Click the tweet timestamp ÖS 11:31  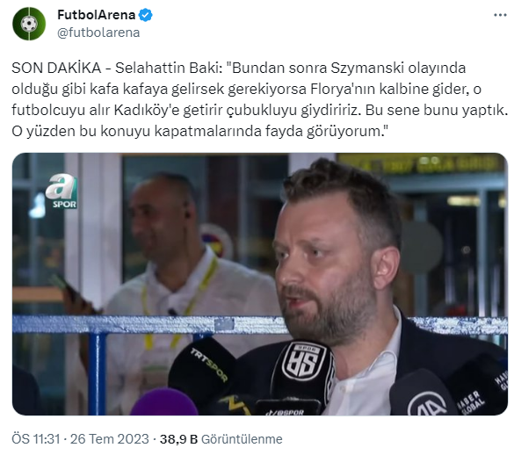(x=36, y=439)
